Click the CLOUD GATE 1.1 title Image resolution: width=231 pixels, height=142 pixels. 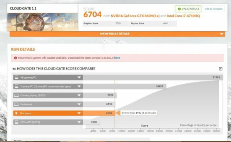(23, 8)
